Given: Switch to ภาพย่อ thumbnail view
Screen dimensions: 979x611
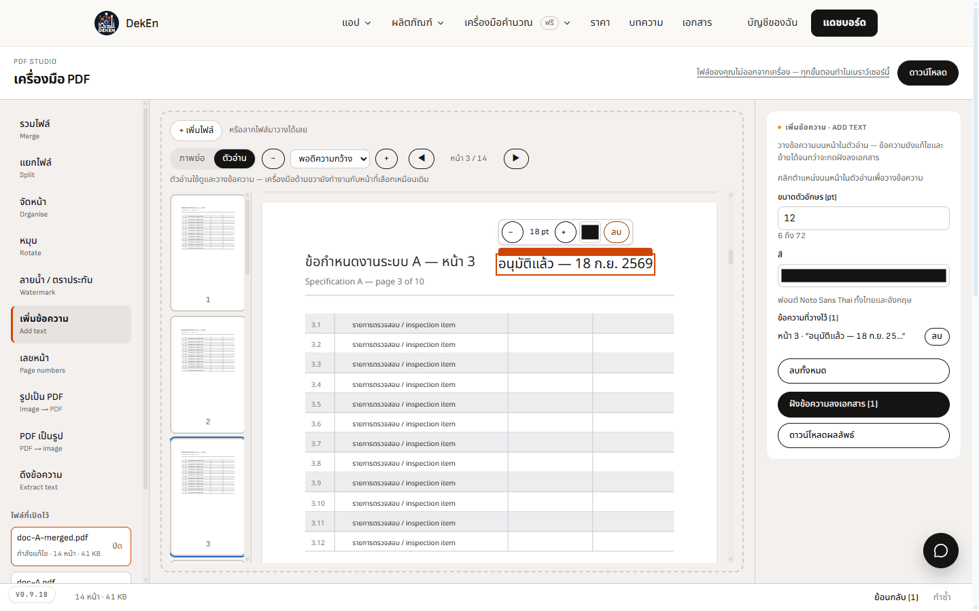Looking at the screenshot, I should (x=192, y=158).
